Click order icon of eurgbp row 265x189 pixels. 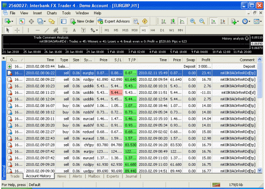10,73
